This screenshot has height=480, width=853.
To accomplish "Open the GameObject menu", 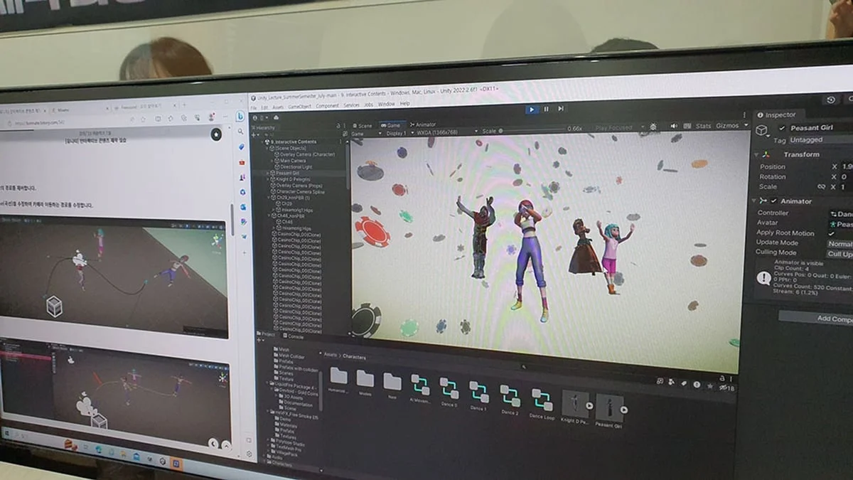I will (299, 107).
